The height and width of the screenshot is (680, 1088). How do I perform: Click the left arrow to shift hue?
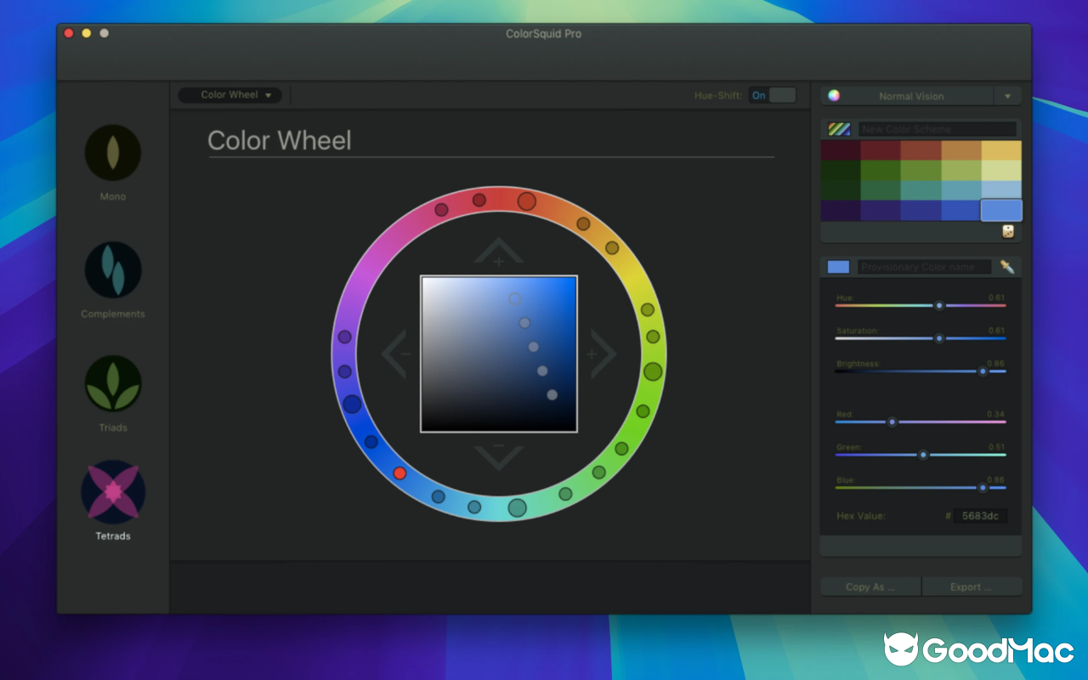(394, 354)
